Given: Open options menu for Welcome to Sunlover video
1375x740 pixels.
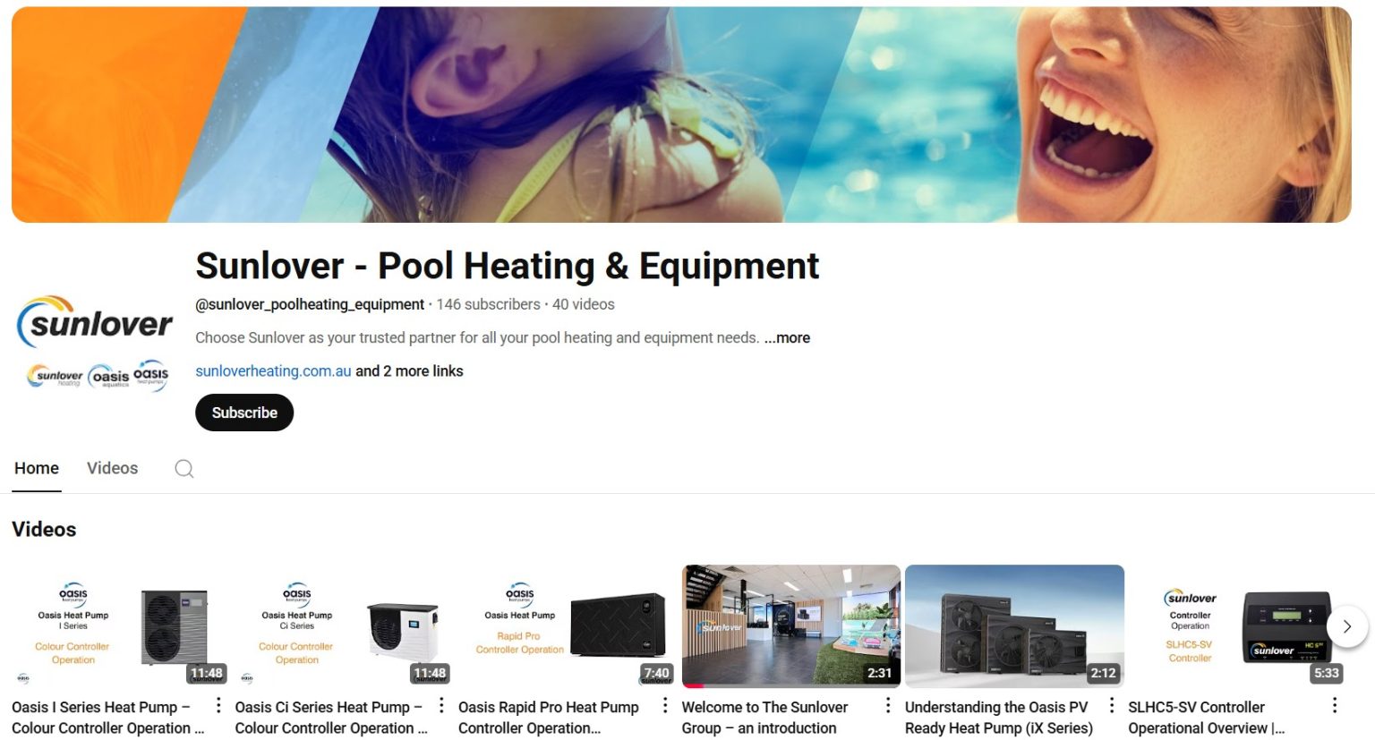Looking at the screenshot, I should (888, 706).
